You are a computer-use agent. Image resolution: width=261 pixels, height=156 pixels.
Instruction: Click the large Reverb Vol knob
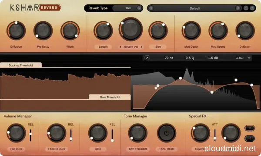click(130, 29)
